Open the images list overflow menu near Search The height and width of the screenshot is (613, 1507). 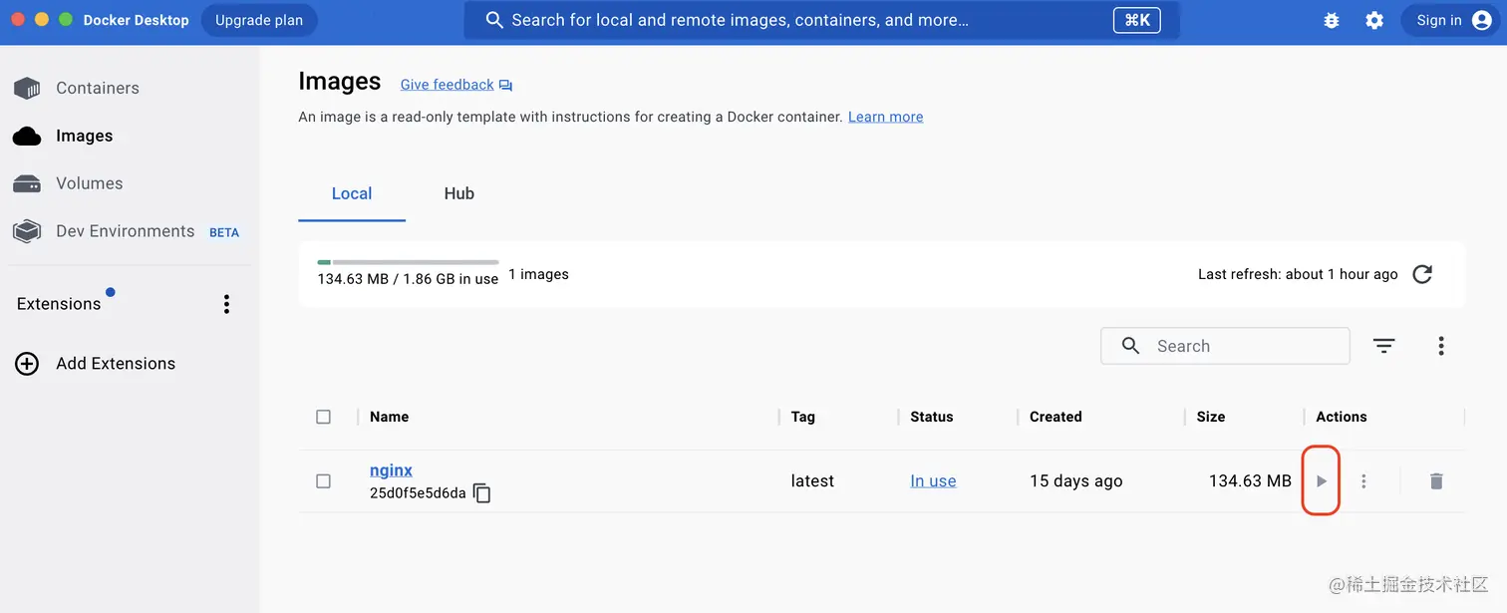coord(1441,346)
